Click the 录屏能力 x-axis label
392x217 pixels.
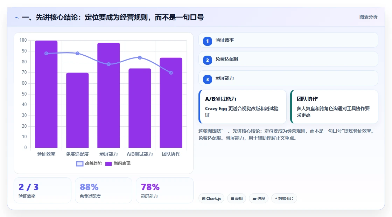(108, 154)
